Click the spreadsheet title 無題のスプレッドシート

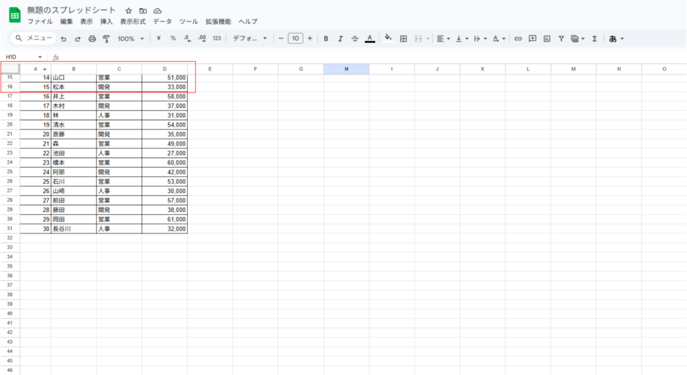[x=71, y=11]
